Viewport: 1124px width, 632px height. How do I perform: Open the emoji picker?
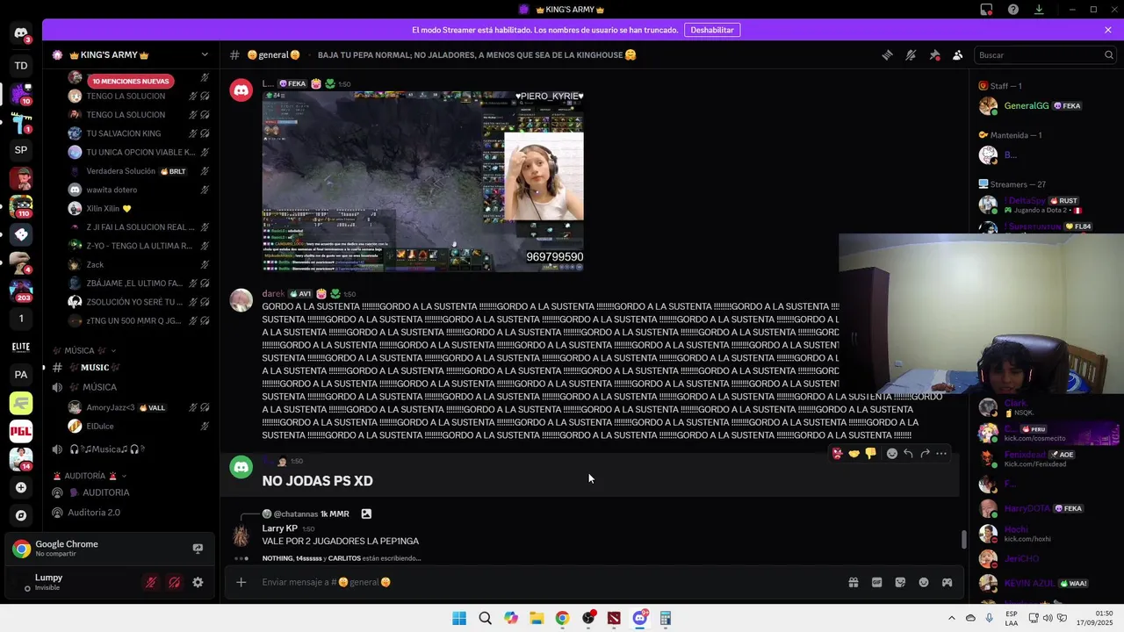pos(924,582)
